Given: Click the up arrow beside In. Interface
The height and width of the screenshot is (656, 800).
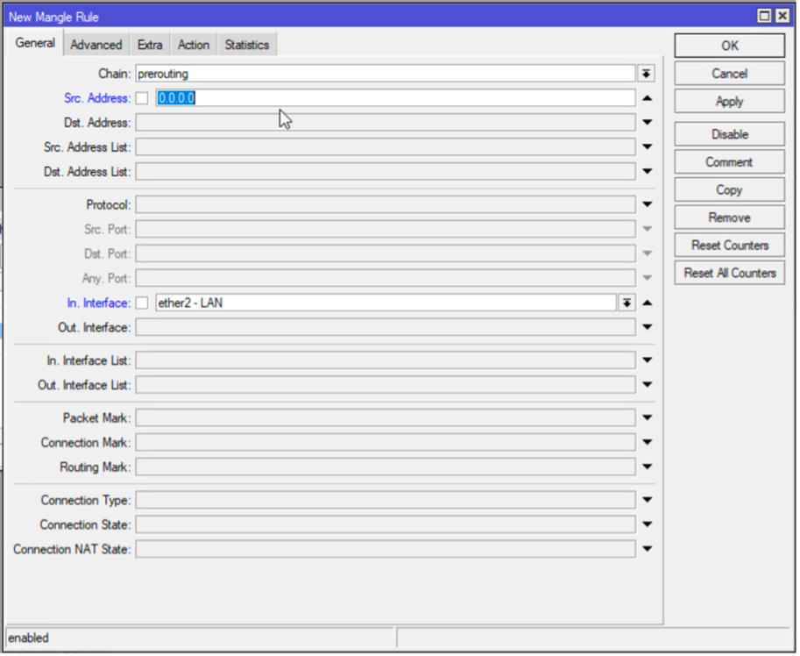Looking at the screenshot, I should coord(647,303).
